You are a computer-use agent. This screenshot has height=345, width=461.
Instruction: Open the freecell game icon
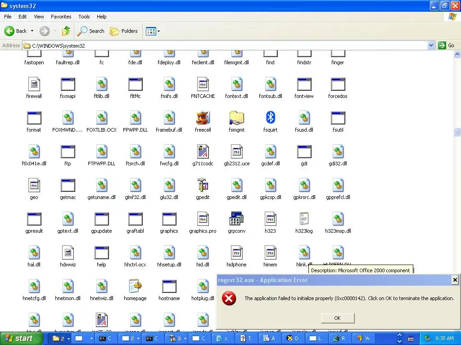point(203,118)
